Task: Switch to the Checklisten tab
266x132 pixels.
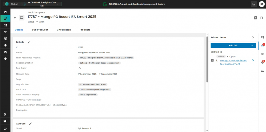Action: coord(64,30)
